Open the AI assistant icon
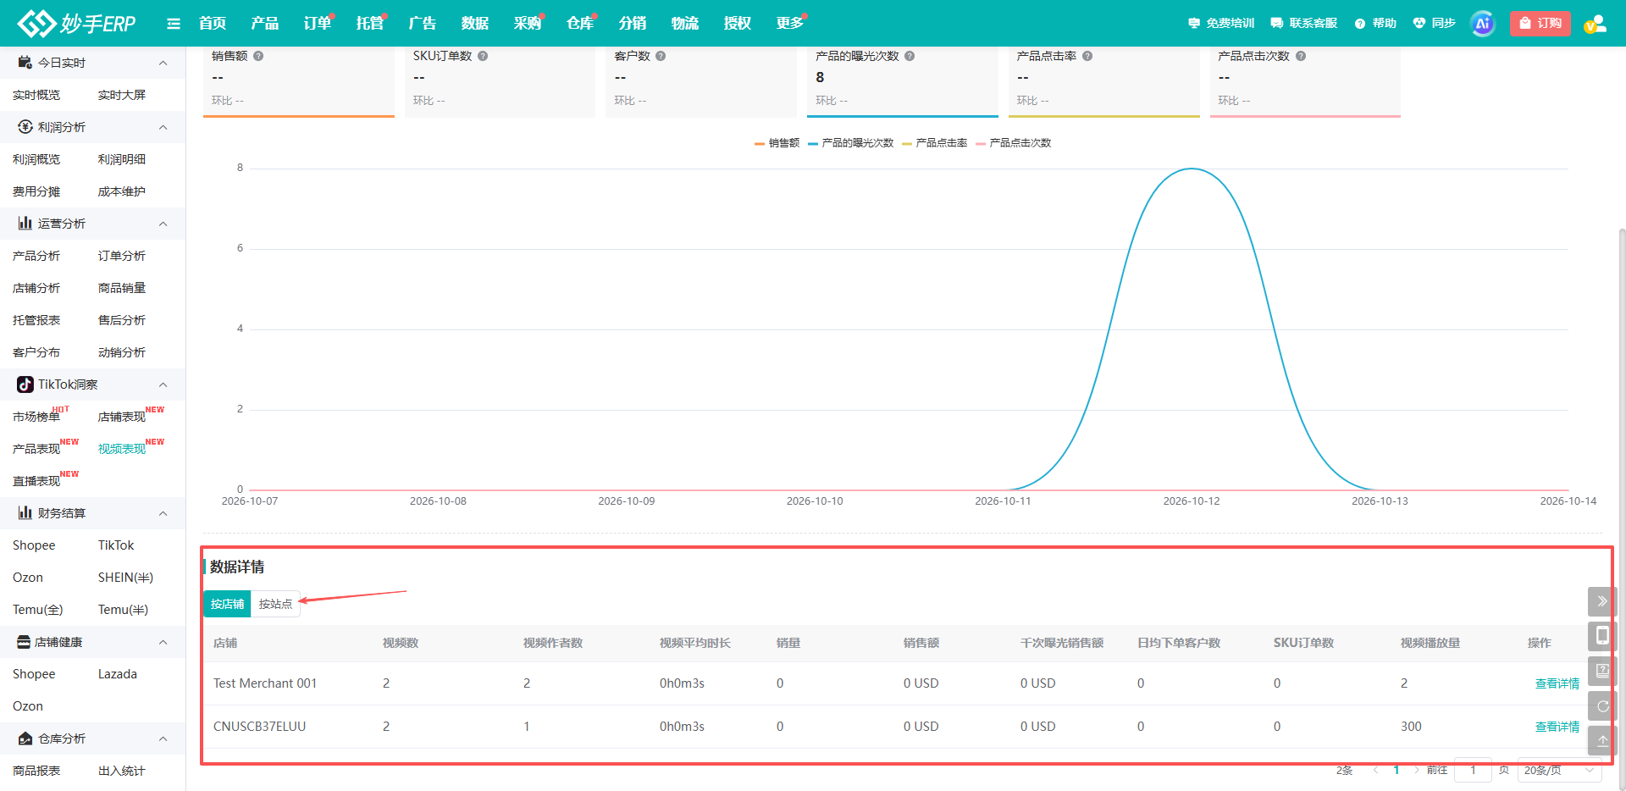 tap(1482, 24)
